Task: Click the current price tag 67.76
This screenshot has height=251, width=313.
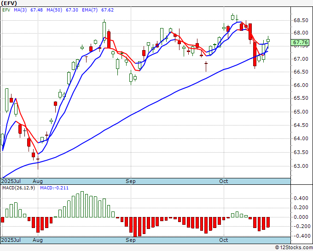Action: 301,42
